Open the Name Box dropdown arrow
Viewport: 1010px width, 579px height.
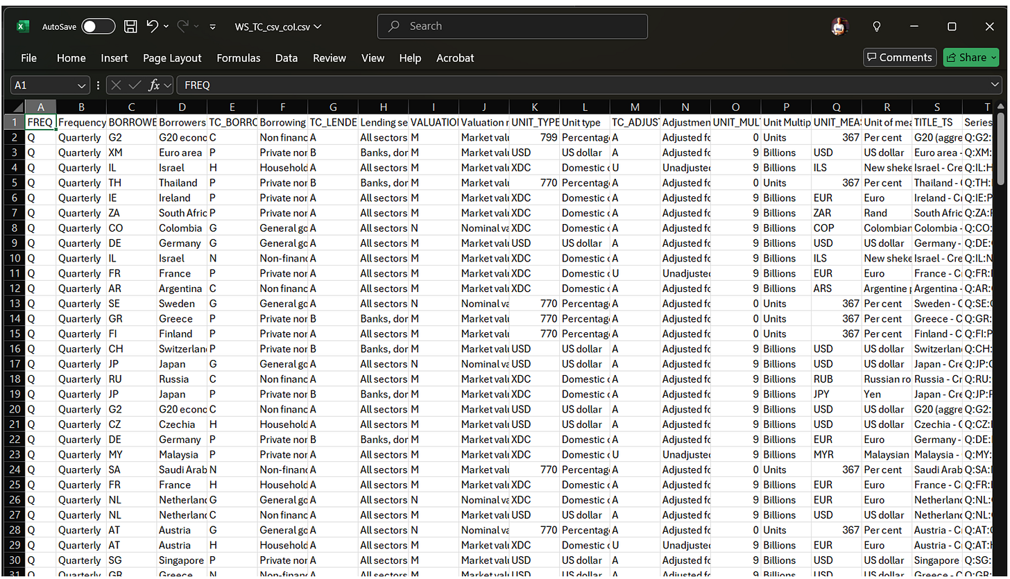click(83, 85)
